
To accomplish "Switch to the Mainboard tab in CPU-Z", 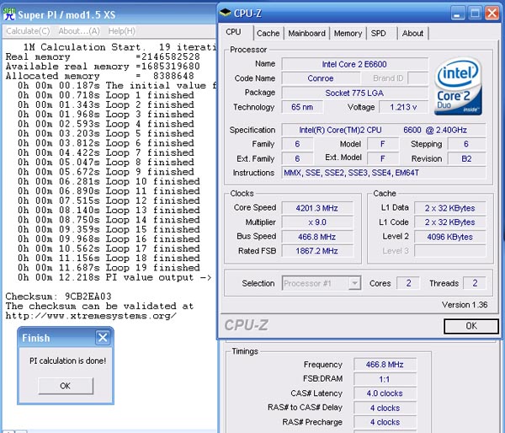I will (x=306, y=33).
